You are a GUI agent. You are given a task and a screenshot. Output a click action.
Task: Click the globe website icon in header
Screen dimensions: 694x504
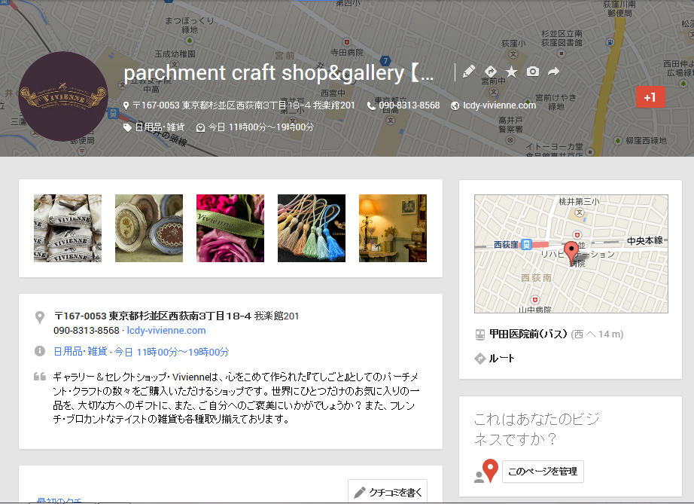(x=455, y=106)
